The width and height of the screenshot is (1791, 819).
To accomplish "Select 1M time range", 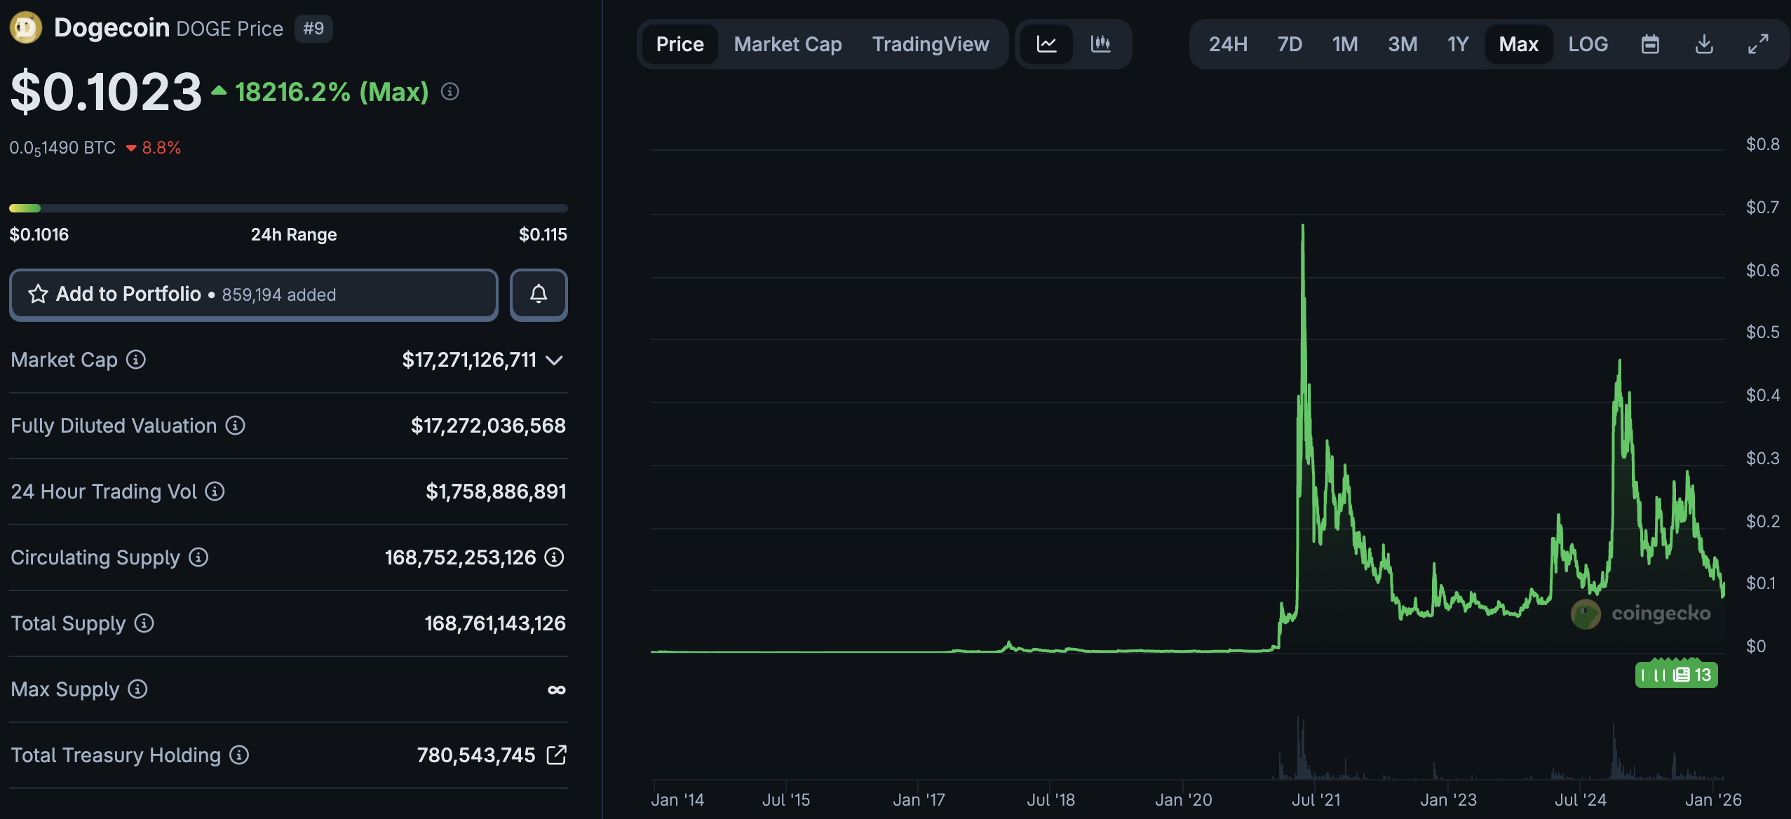I will [1345, 44].
